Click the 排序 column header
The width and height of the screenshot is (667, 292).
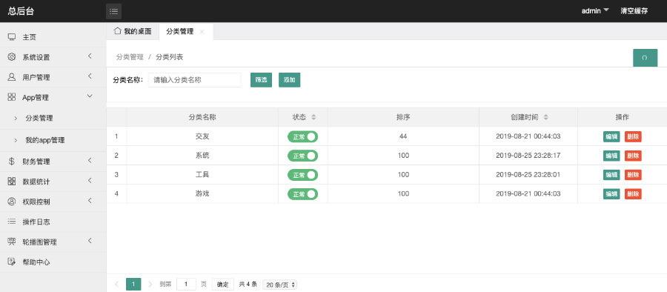[x=403, y=117]
